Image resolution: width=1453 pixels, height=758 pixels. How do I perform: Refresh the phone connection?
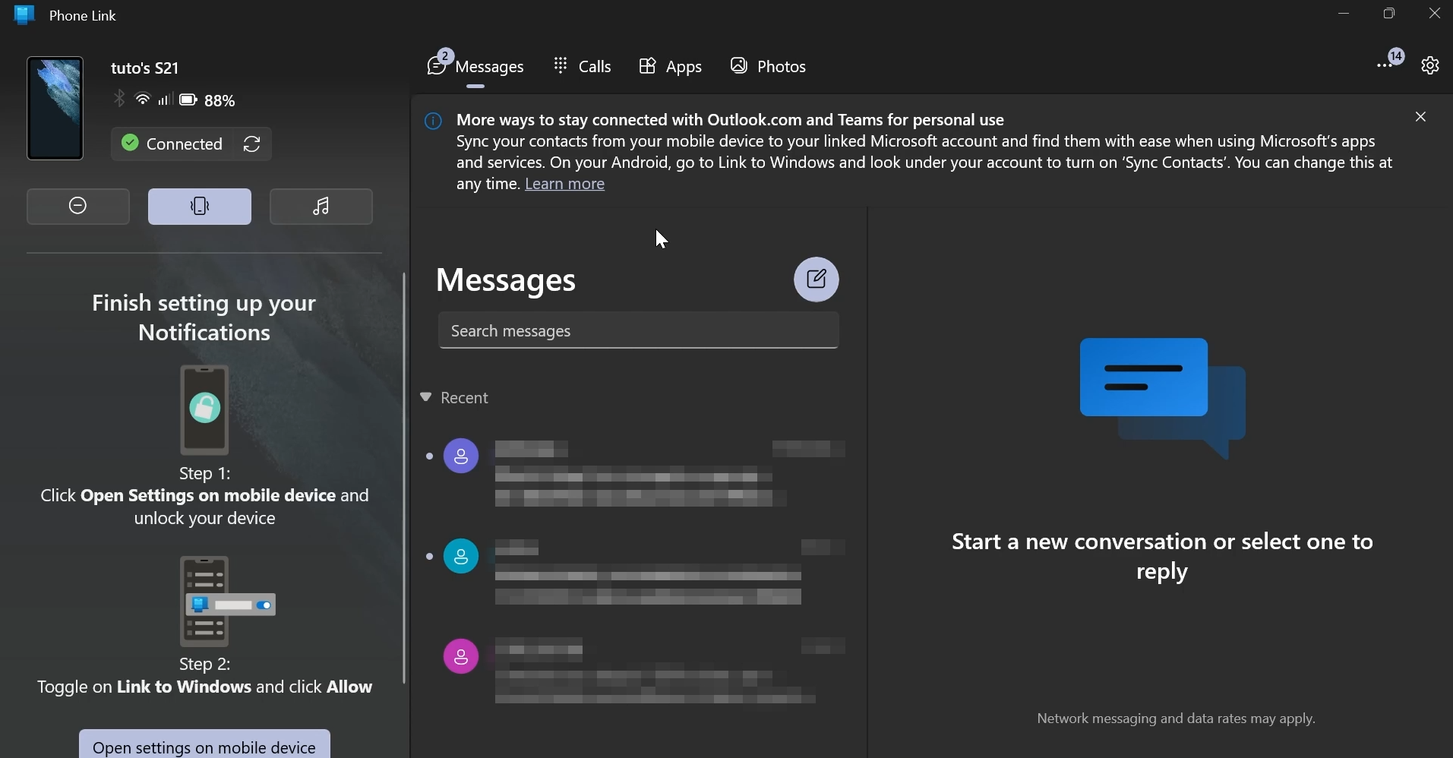tap(251, 144)
